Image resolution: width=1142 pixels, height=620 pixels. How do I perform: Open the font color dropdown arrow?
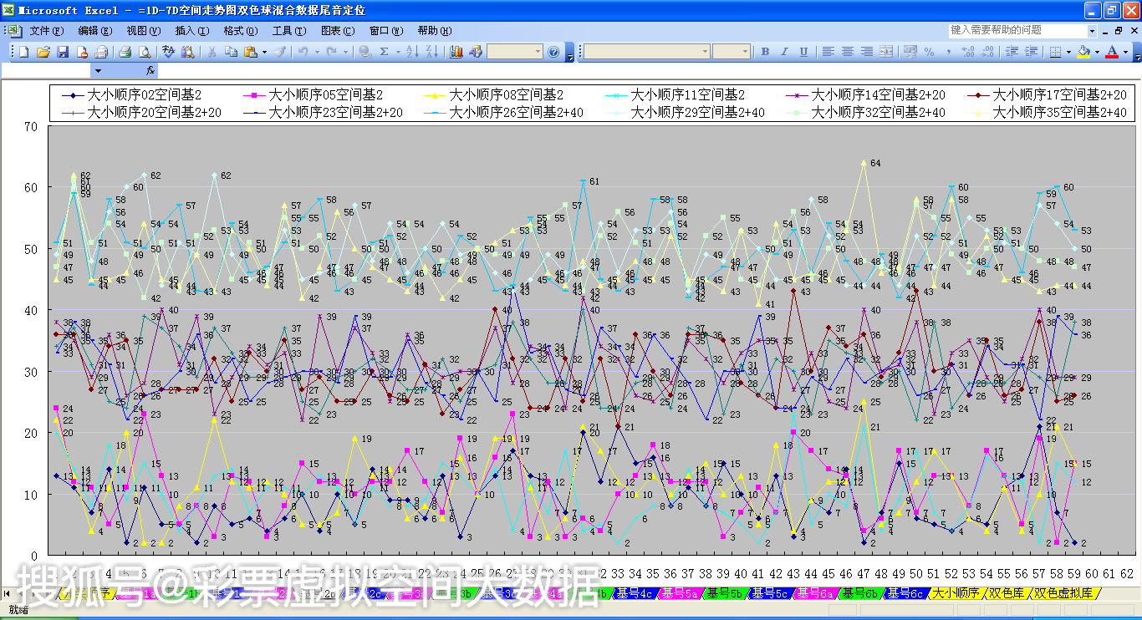coord(1125,52)
